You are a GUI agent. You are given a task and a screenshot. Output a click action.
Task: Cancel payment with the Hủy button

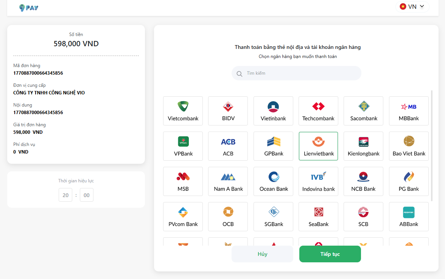tap(262, 254)
